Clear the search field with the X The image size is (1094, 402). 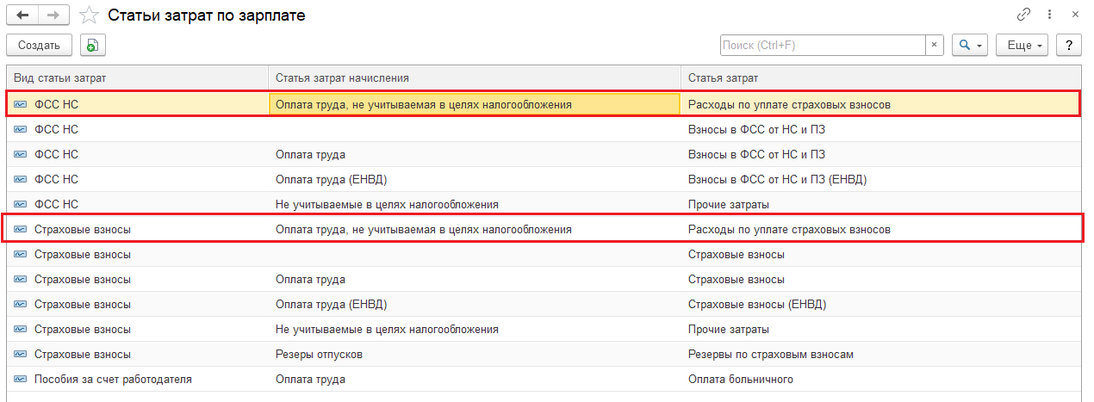coord(935,46)
